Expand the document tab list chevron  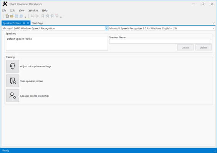click(214, 23)
